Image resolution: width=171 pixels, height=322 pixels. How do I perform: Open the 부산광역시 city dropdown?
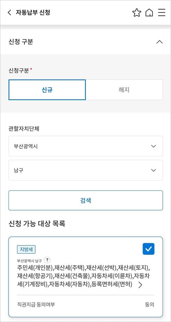[86, 146]
